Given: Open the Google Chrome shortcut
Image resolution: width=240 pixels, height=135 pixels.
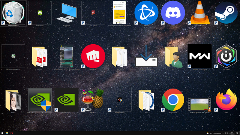Looking at the screenshot, I should click(173, 100).
